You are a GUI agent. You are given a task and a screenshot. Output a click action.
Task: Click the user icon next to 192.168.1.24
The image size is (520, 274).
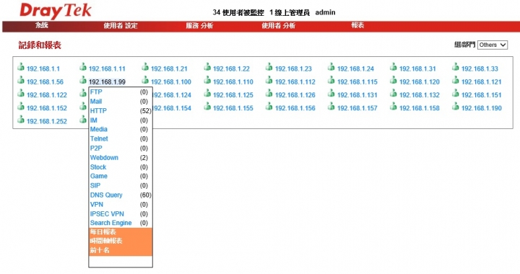click(331, 67)
